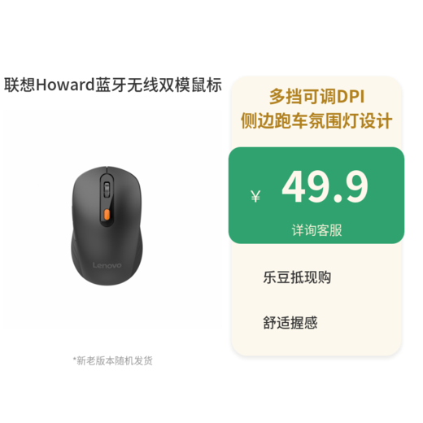
Task: Click 侧边跑车氛围灯设计 feature text
Action: click(316, 120)
